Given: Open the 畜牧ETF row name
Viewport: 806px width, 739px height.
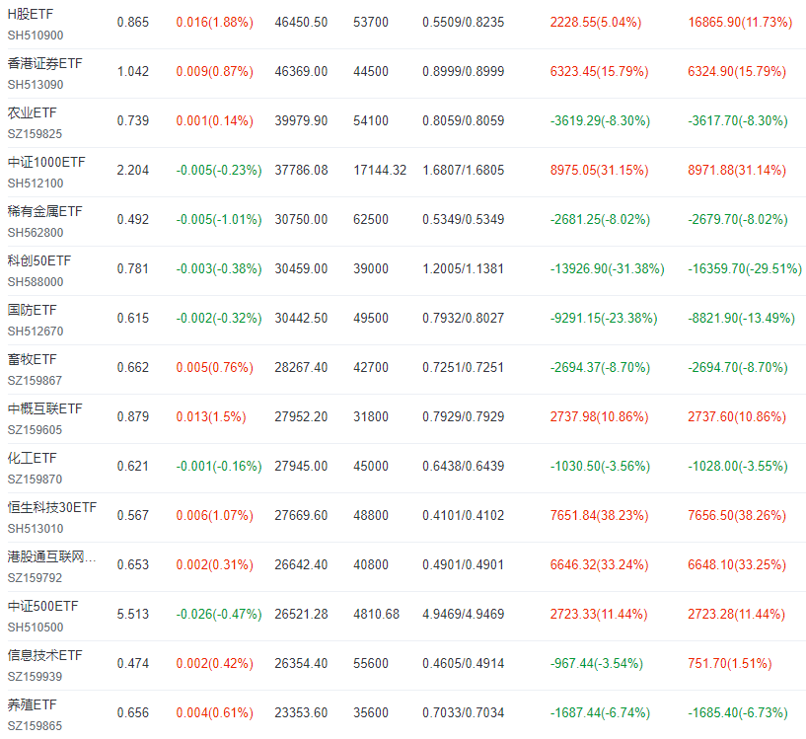Looking at the screenshot, I should pos(32,359).
